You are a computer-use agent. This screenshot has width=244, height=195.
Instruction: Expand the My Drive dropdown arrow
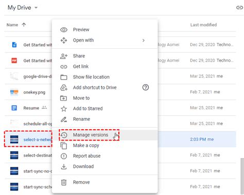point(36,8)
